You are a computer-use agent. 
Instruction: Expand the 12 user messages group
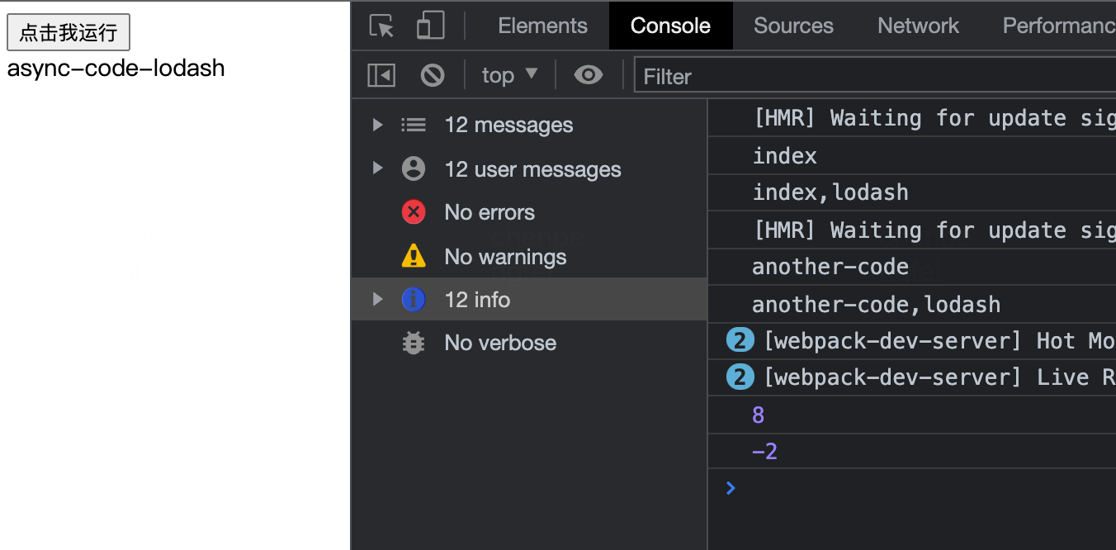coord(377,168)
